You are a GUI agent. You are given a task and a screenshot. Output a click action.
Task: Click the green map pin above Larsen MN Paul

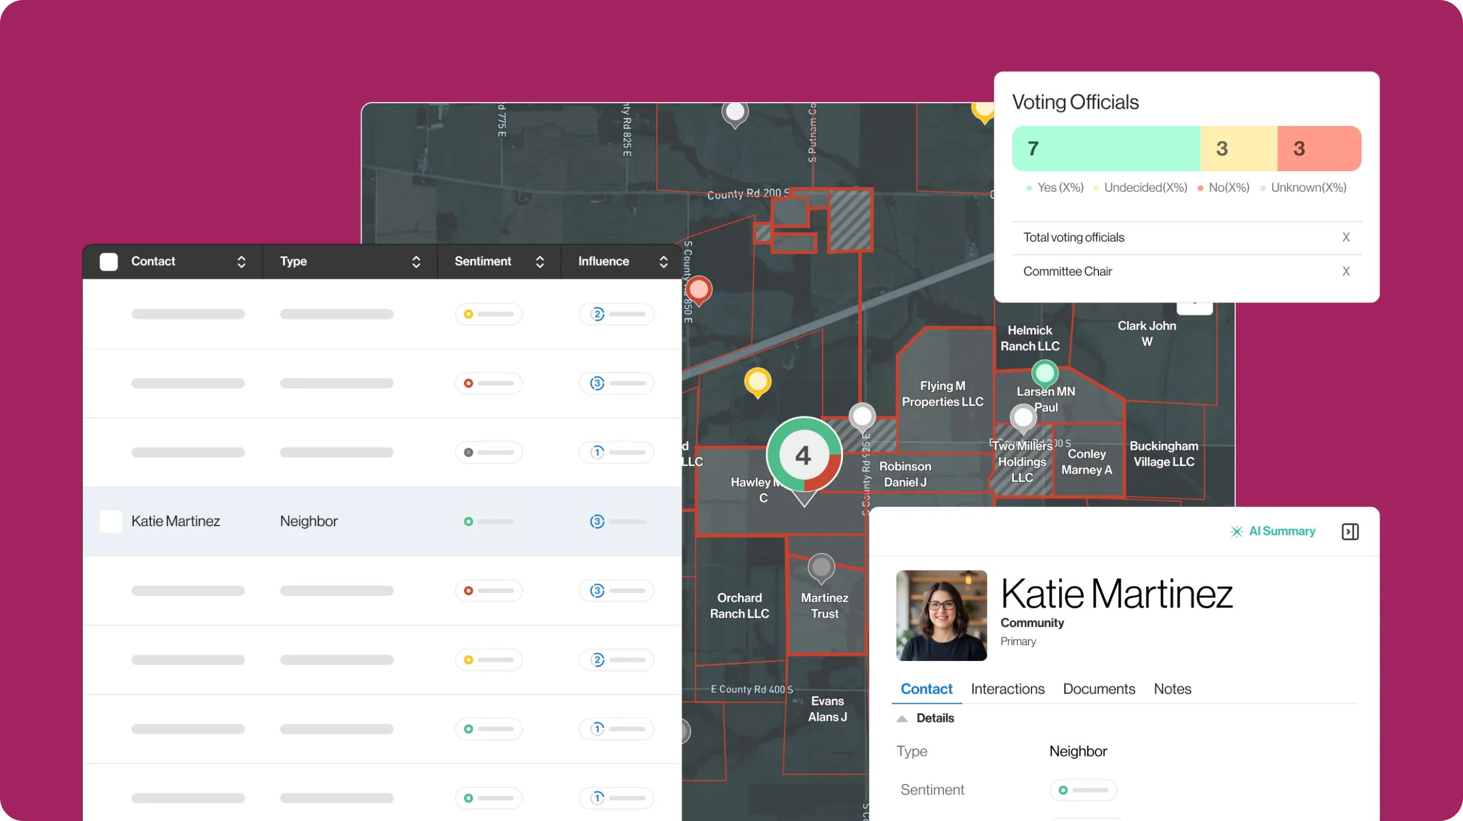[x=1044, y=373]
